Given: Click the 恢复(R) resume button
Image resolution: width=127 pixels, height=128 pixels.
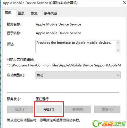Looking at the screenshot, I should point(107,109).
